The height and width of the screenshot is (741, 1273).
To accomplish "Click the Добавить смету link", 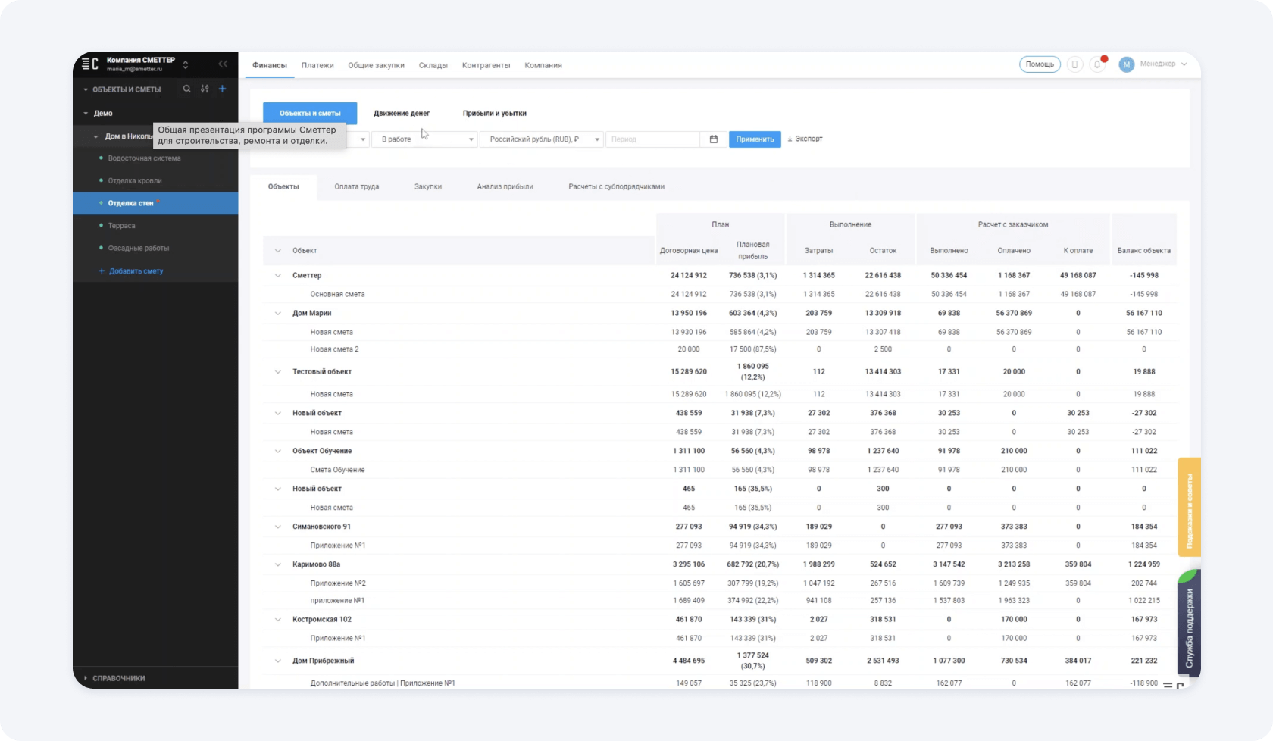I will (136, 271).
